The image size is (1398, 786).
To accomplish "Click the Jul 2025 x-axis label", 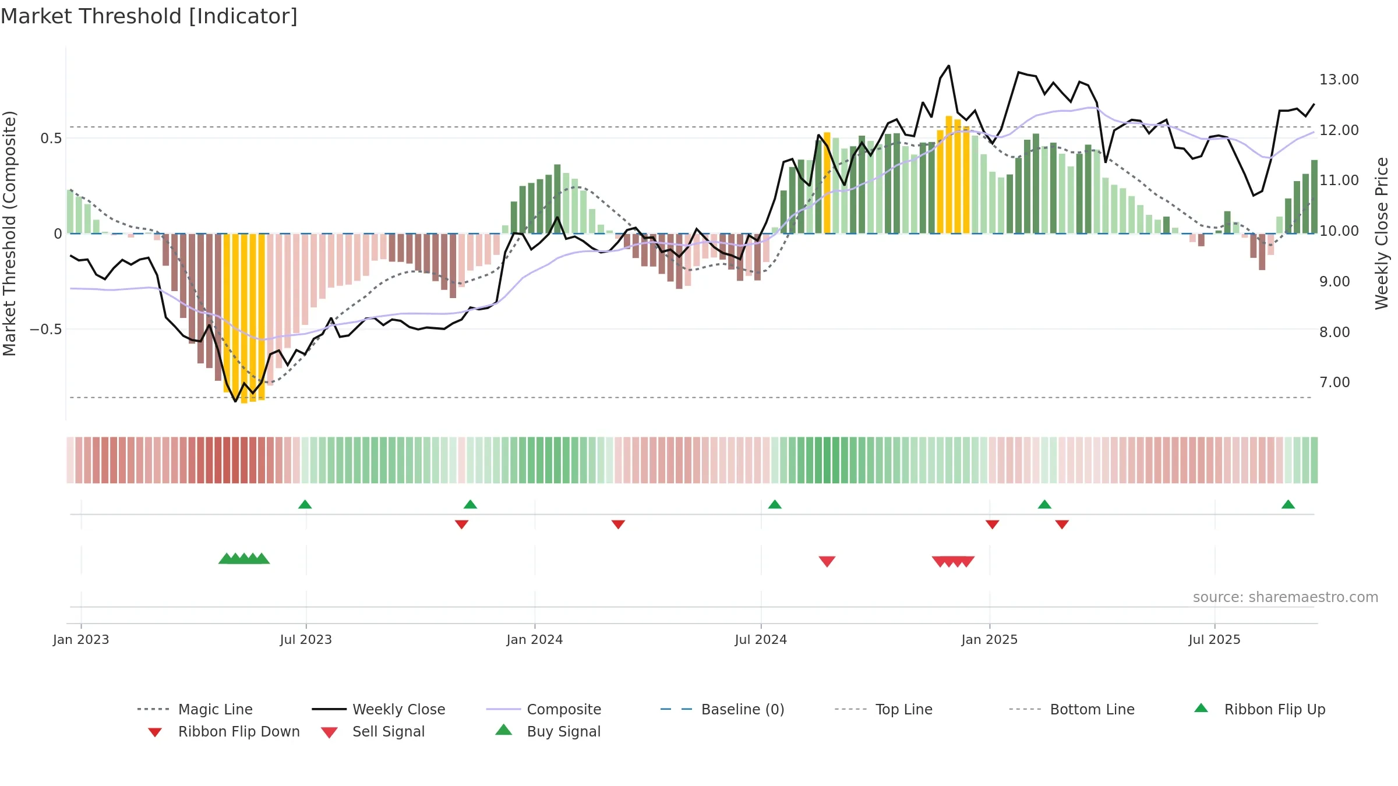I will (x=1215, y=639).
